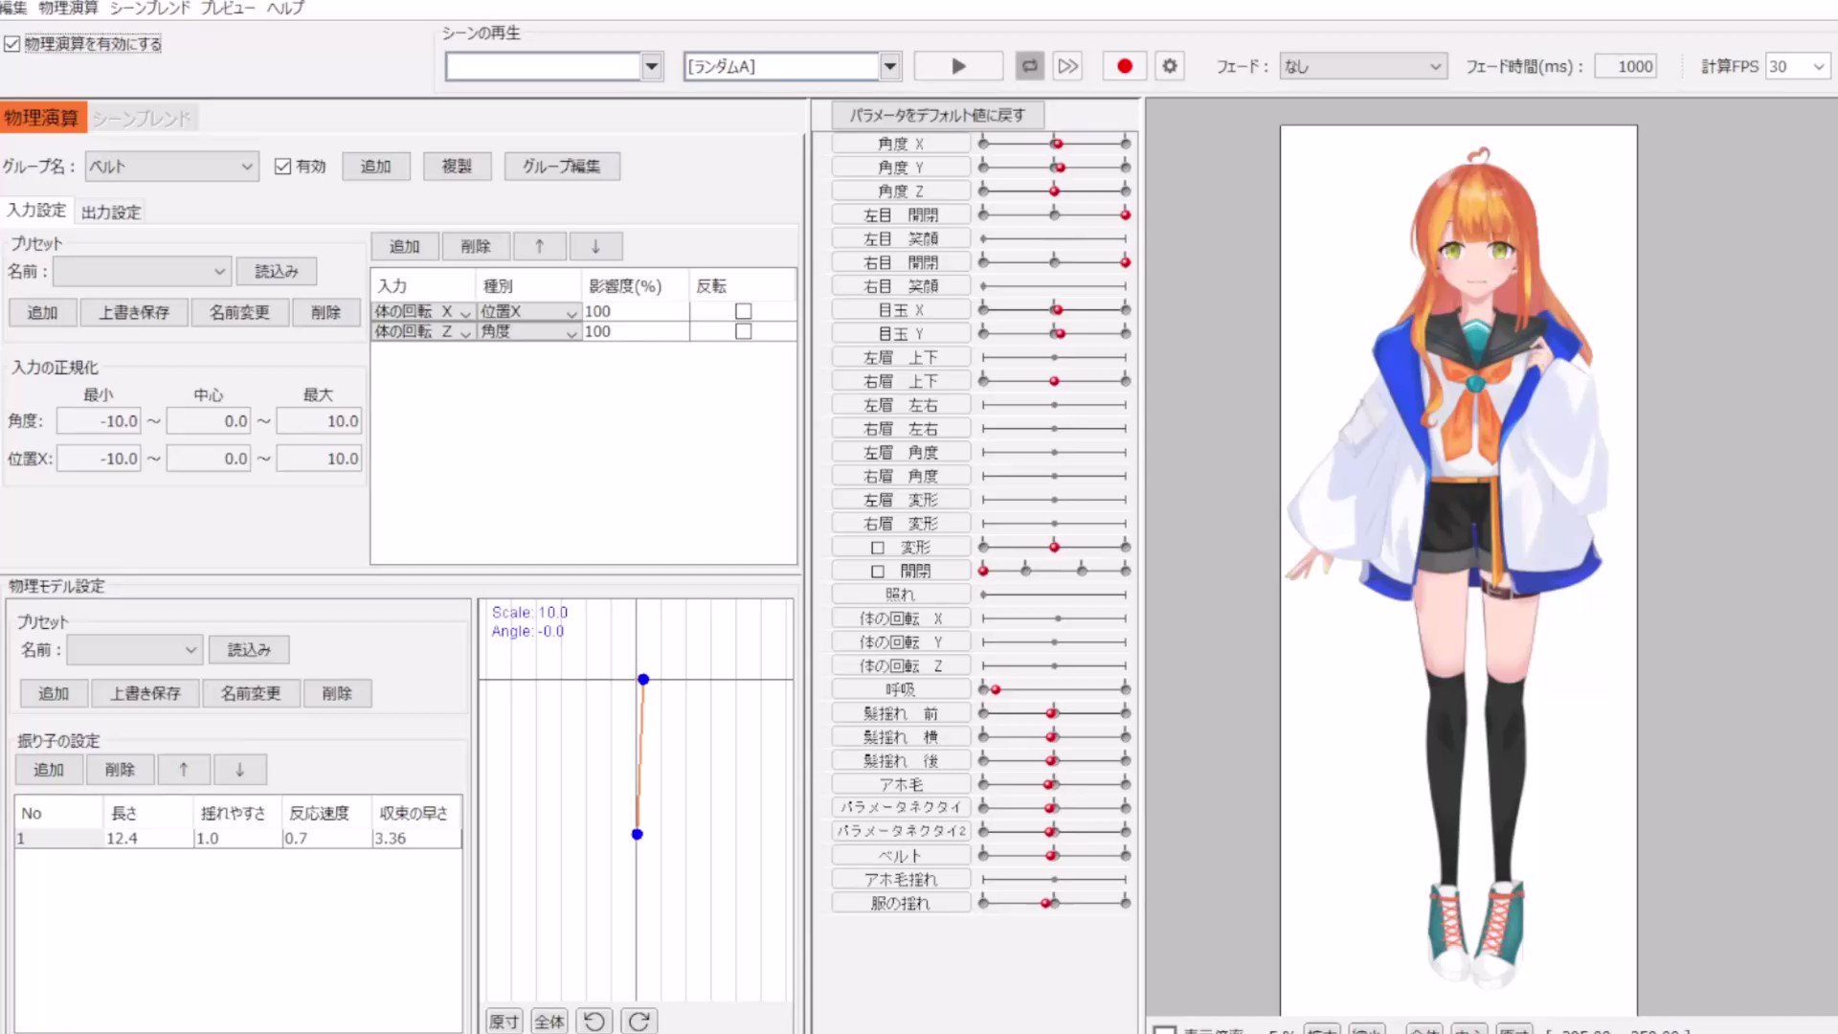Screen dimensions: 1838x1034
Task: Uncheck the 有効 group checkbox
Action: click(282, 167)
